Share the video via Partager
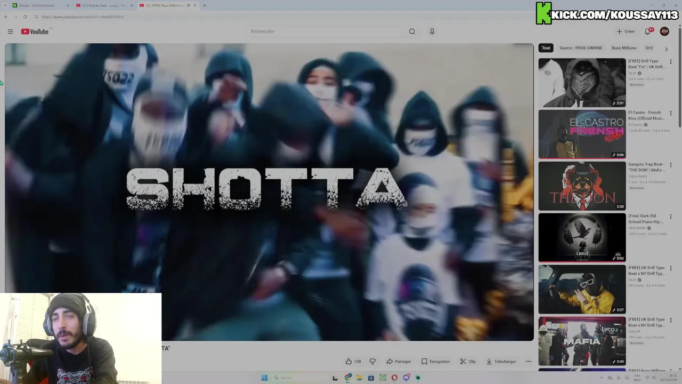Viewport: 682px width, 384px height. pos(399,362)
